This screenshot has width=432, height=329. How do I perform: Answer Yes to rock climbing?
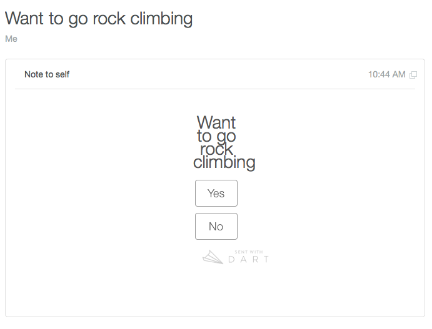point(216,193)
